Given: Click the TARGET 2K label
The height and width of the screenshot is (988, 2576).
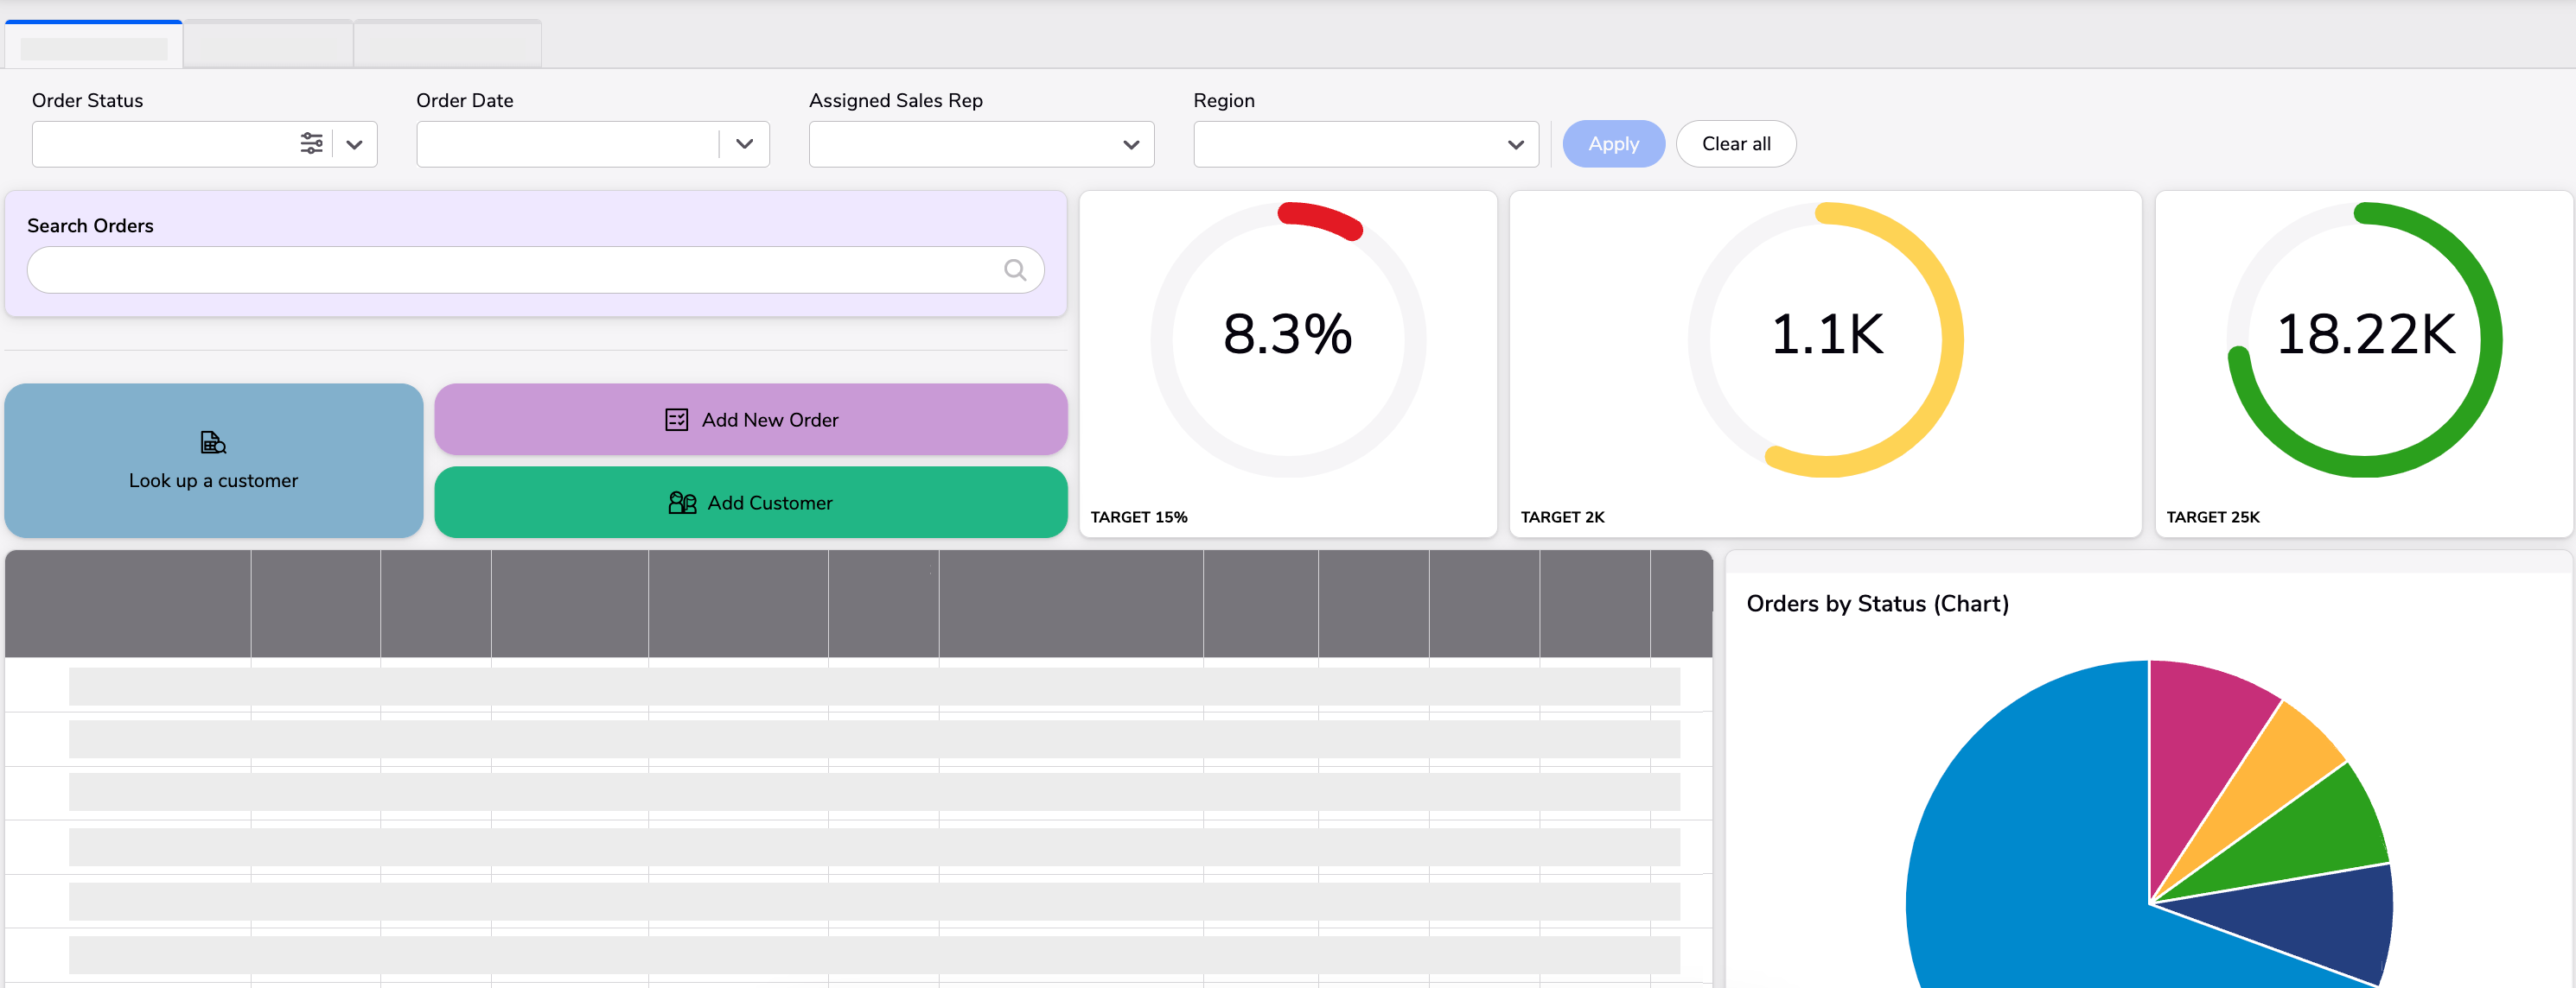Looking at the screenshot, I should coord(1562,516).
